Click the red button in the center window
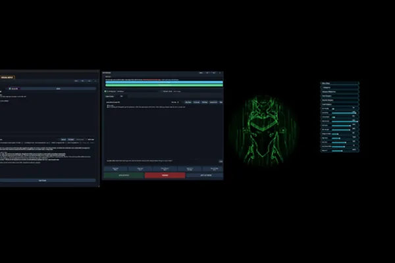 [x=165, y=175]
